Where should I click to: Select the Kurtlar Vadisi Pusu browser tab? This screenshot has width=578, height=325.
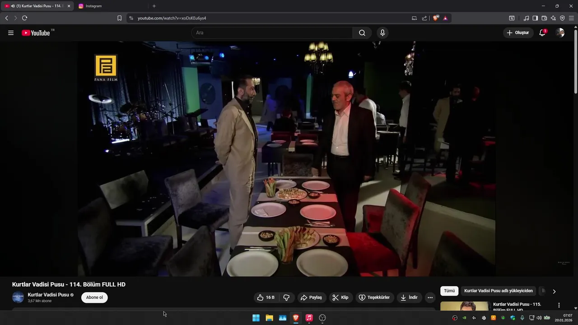coord(36,6)
